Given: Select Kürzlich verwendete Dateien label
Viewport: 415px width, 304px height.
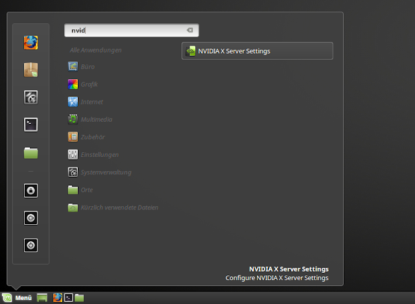Looking at the screenshot, I should 119,207.
